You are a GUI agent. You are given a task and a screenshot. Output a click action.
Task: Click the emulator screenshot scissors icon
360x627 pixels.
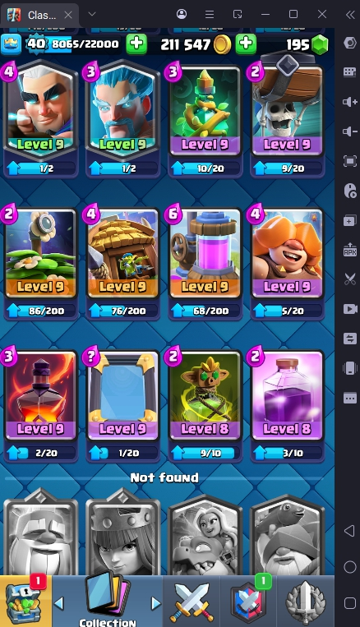[x=350, y=279]
